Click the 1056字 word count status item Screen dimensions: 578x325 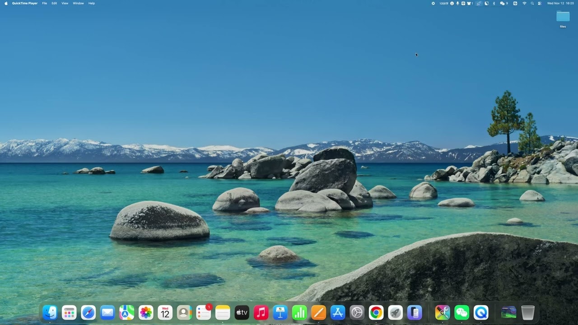pyautogui.click(x=444, y=3)
